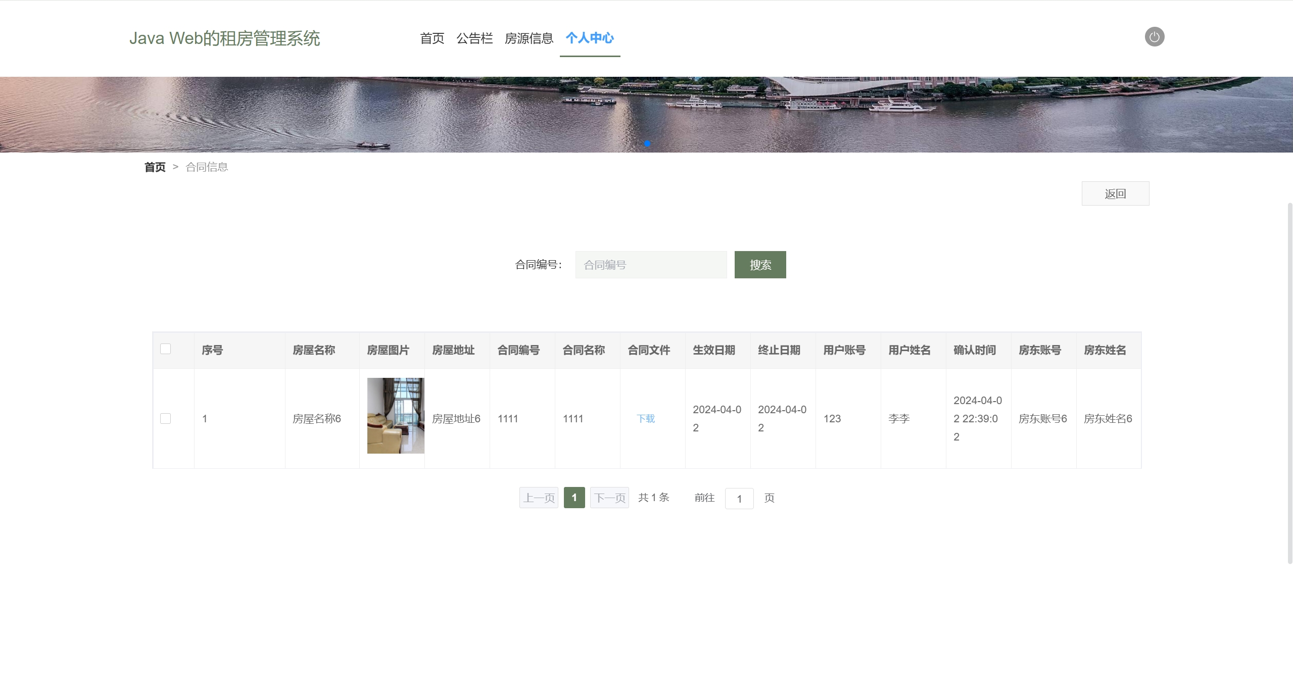This screenshot has height=687, width=1293.
Task: Click the green 搜索 button
Action: click(x=760, y=265)
